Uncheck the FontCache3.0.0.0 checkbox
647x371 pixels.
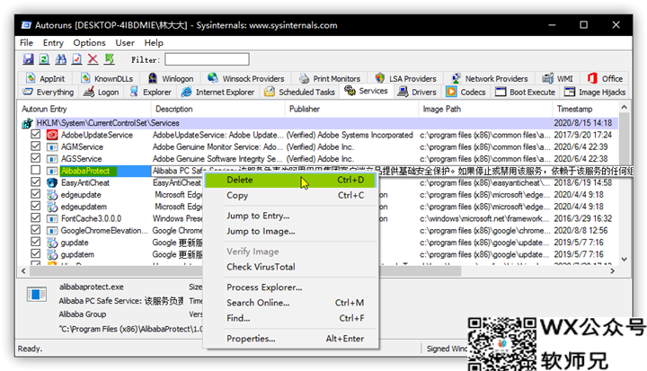pos(35,218)
